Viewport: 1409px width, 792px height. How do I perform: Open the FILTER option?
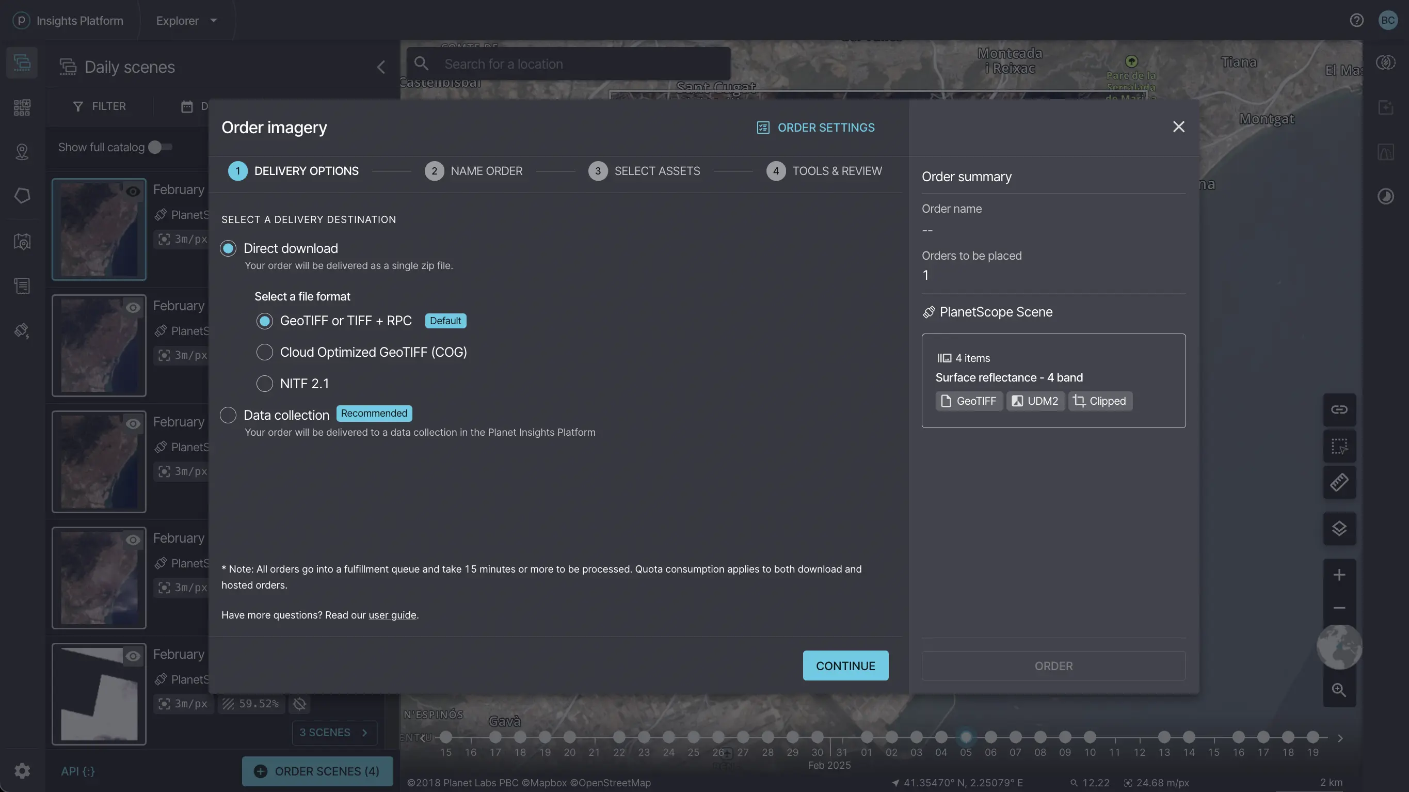[x=99, y=106]
